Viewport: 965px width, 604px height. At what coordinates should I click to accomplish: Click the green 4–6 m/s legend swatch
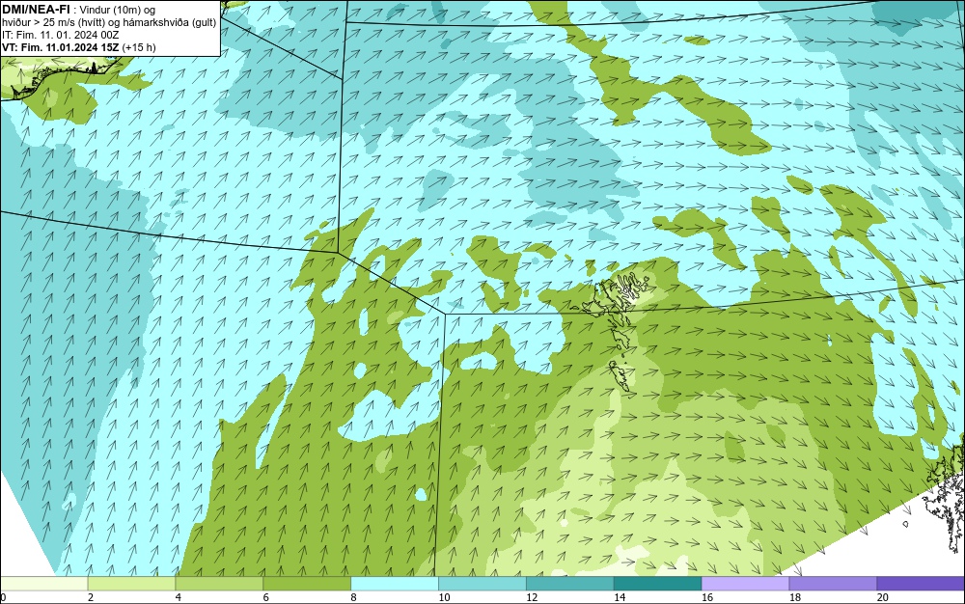click(x=219, y=584)
